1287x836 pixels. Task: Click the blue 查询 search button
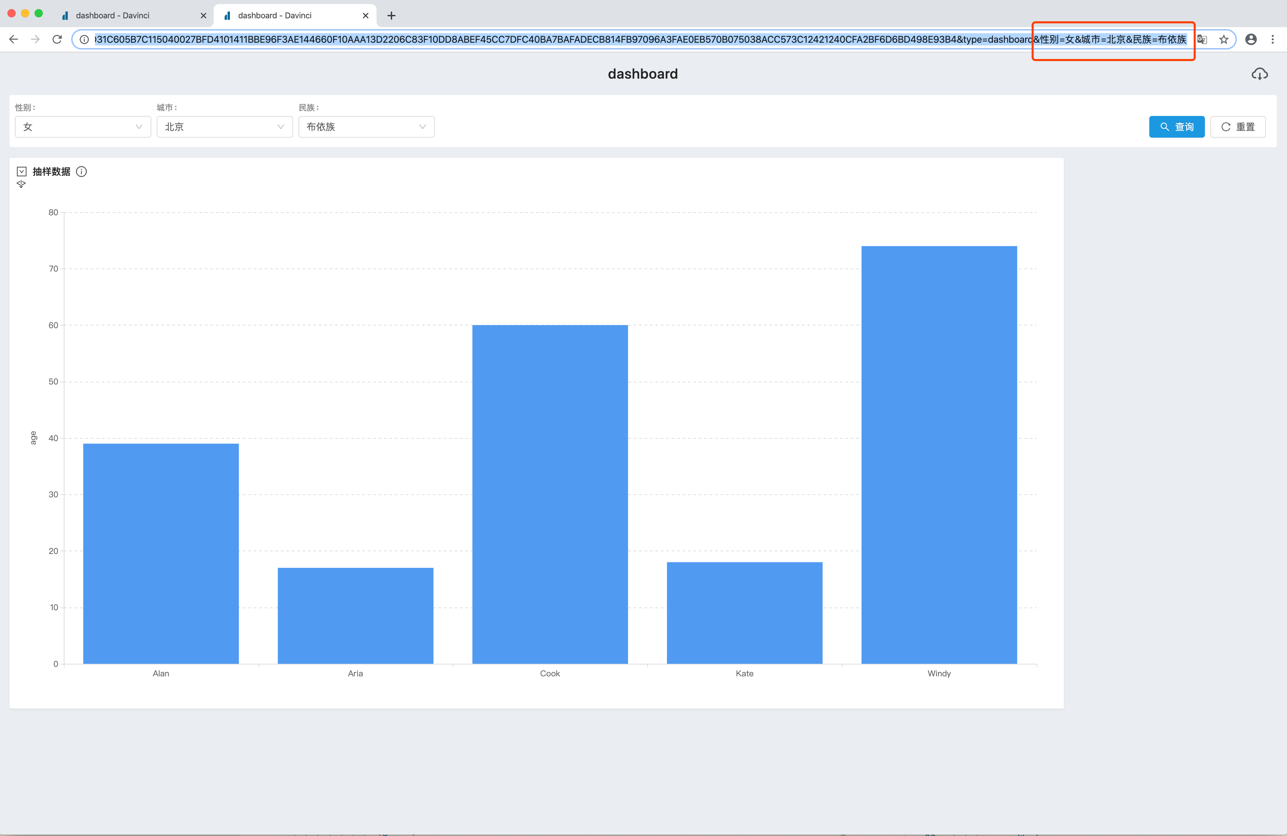tap(1176, 127)
